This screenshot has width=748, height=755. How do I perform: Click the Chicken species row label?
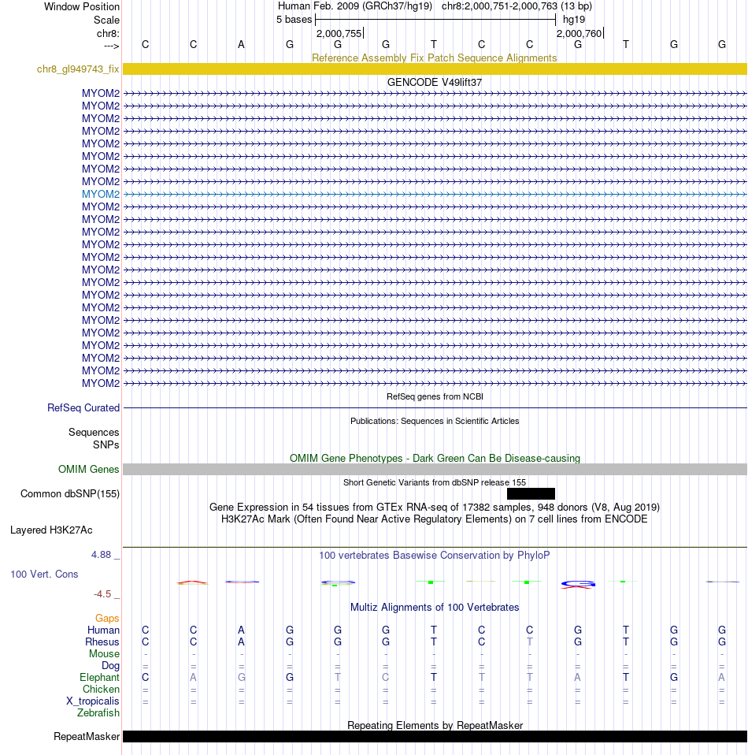click(101, 690)
